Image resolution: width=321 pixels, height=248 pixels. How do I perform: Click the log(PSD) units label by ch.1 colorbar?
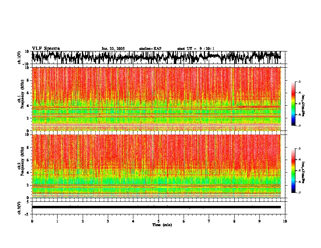point(304,106)
